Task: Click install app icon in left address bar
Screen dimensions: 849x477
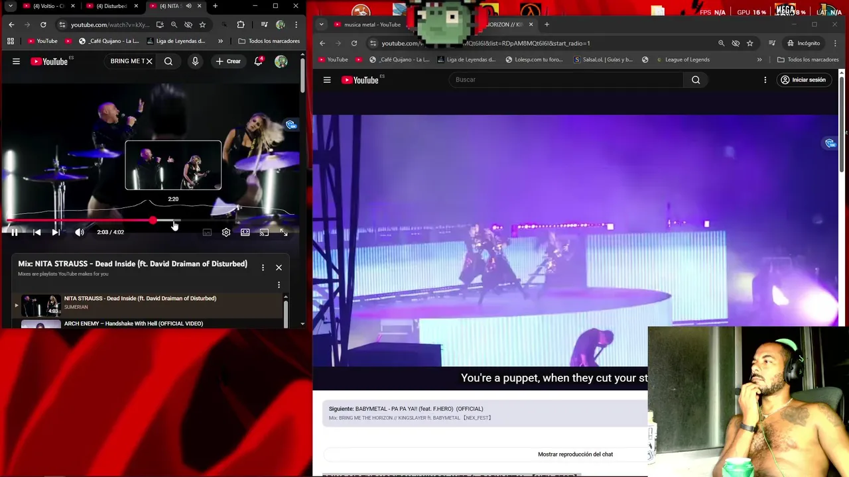Action: (x=160, y=25)
